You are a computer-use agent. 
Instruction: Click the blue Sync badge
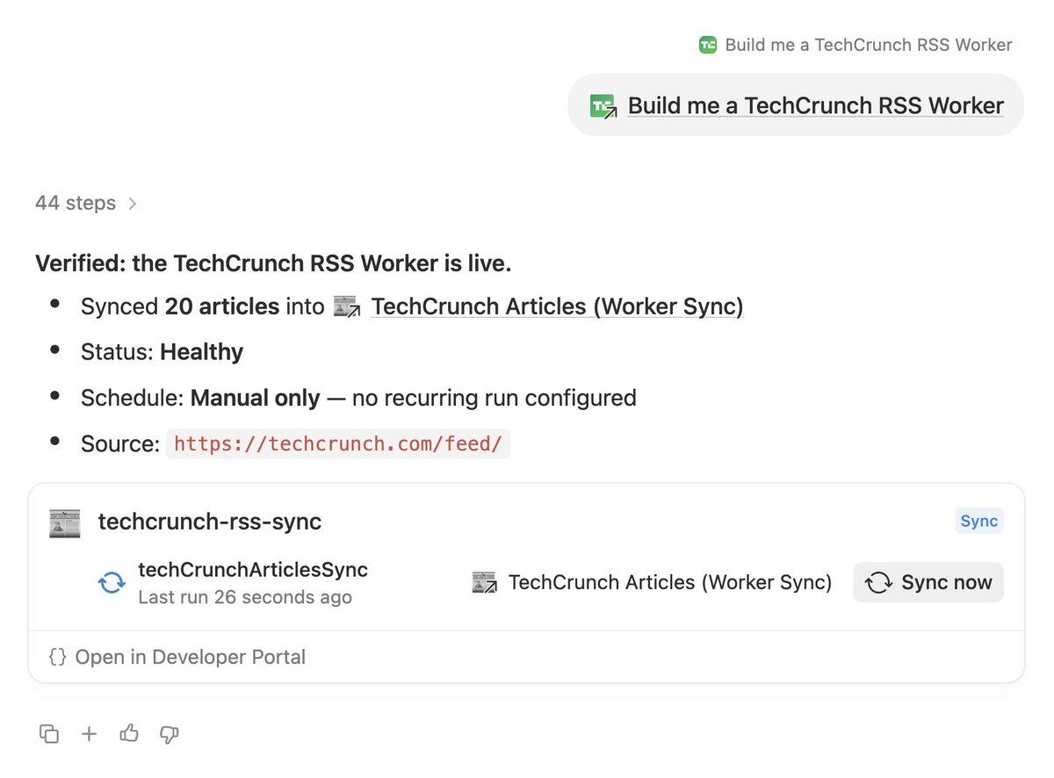(978, 521)
